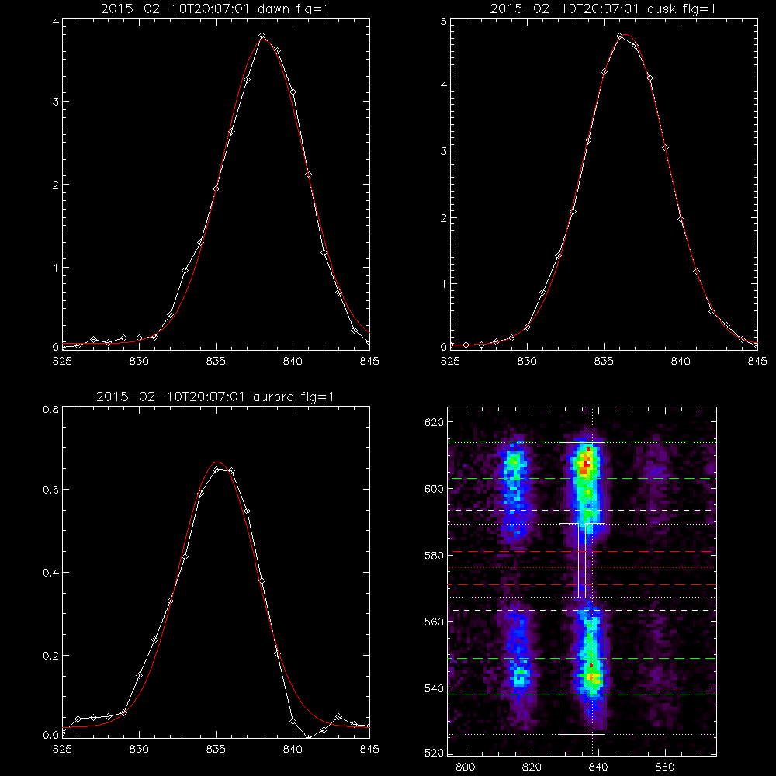
Task: Click the x-axis label '800' on the spectral image
Action: (465, 767)
